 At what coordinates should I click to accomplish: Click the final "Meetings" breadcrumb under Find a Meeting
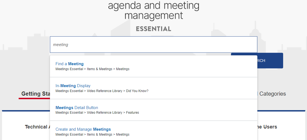[123, 69]
